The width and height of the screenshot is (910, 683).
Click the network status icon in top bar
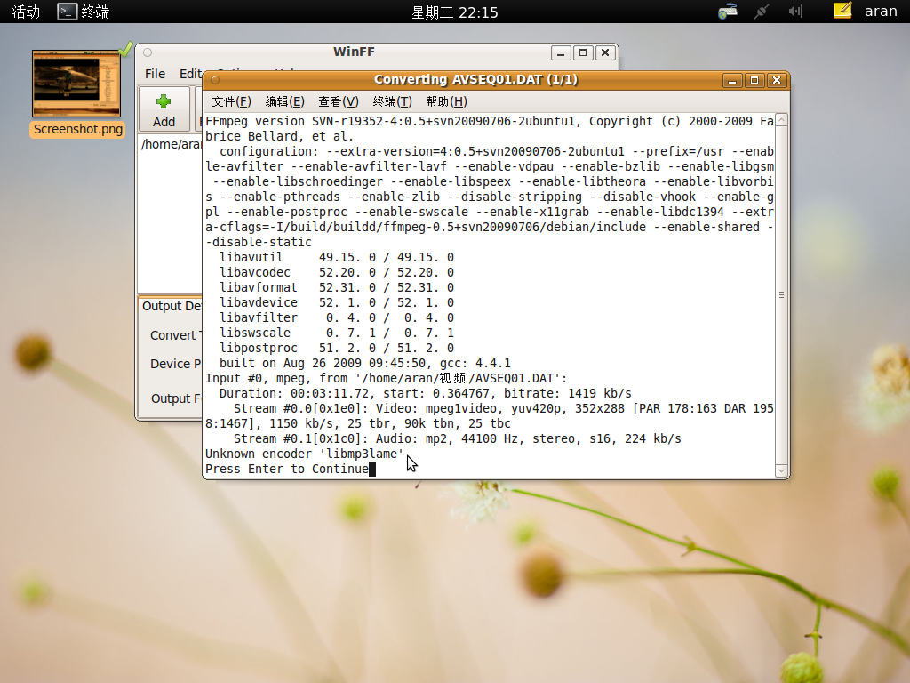[x=728, y=11]
